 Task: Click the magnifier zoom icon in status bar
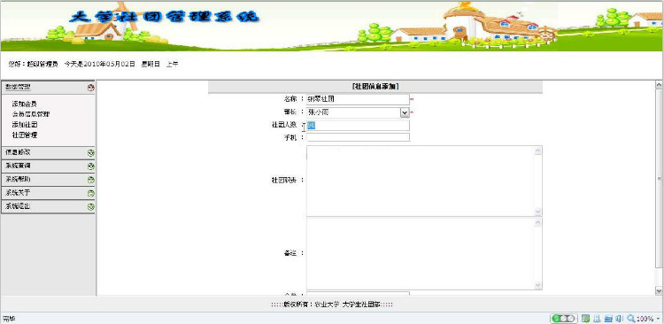631,319
